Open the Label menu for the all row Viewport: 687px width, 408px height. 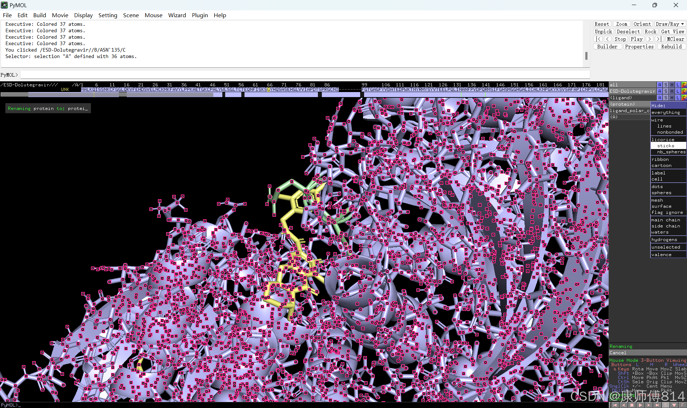click(678, 85)
